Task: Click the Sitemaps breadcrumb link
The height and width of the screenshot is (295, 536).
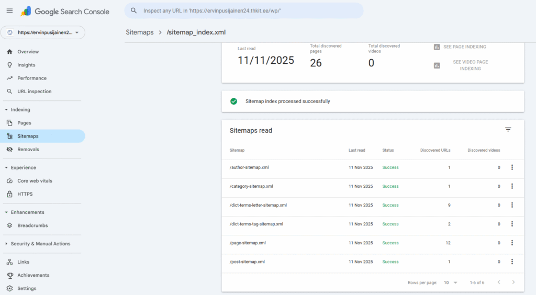Action: click(x=140, y=32)
